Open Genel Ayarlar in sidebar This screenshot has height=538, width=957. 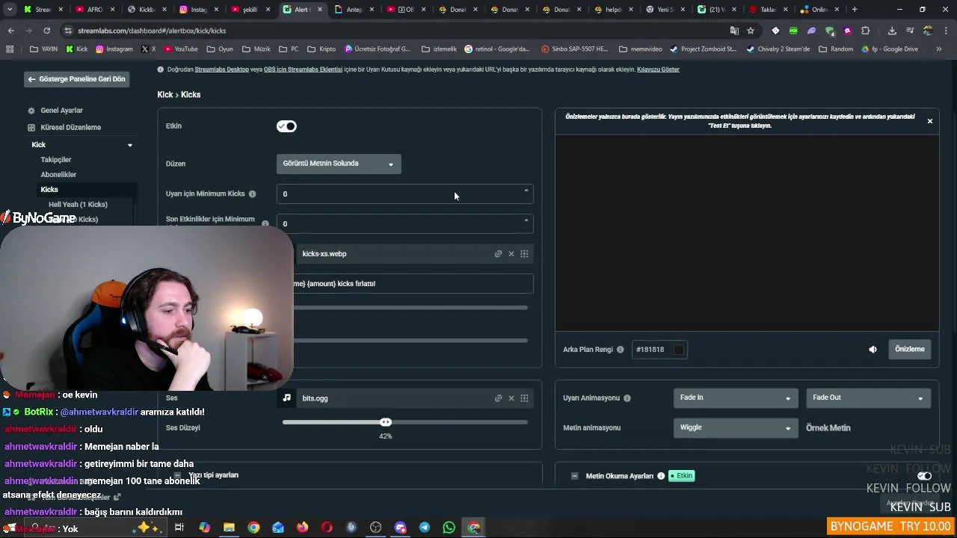pos(61,111)
